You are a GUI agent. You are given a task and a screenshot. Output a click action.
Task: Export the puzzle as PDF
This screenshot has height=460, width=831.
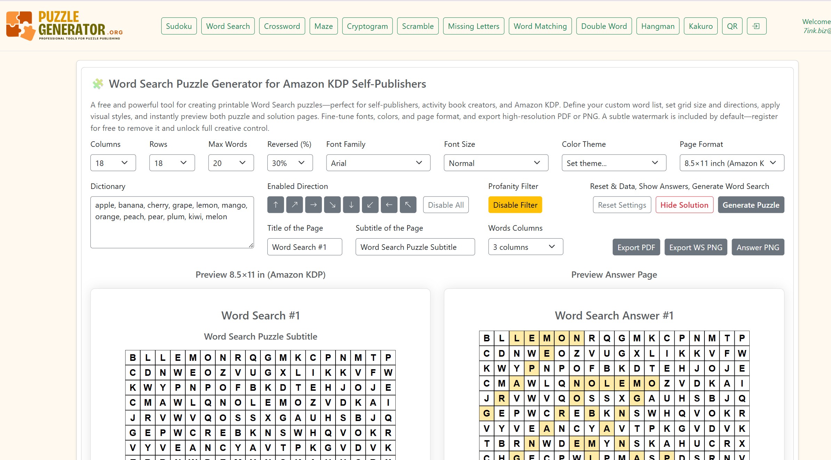click(636, 247)
